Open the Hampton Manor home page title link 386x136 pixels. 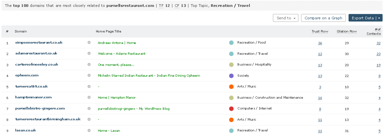click(117, 98)
